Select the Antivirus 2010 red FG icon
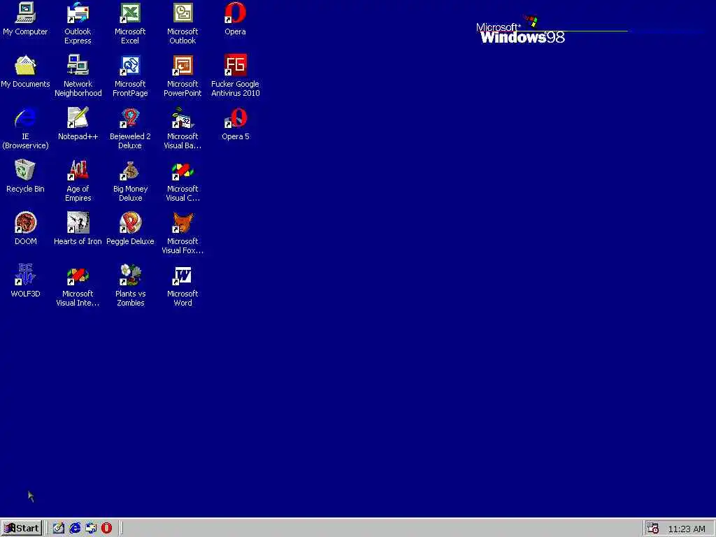This screenshot has width=716, height=537. pos(235,65)
